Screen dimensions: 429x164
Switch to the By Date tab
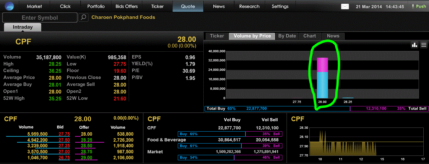coord(287,36)
